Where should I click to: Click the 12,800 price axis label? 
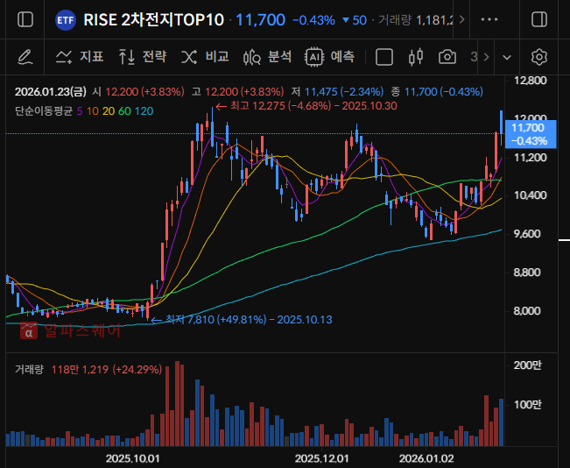point(531,80)
